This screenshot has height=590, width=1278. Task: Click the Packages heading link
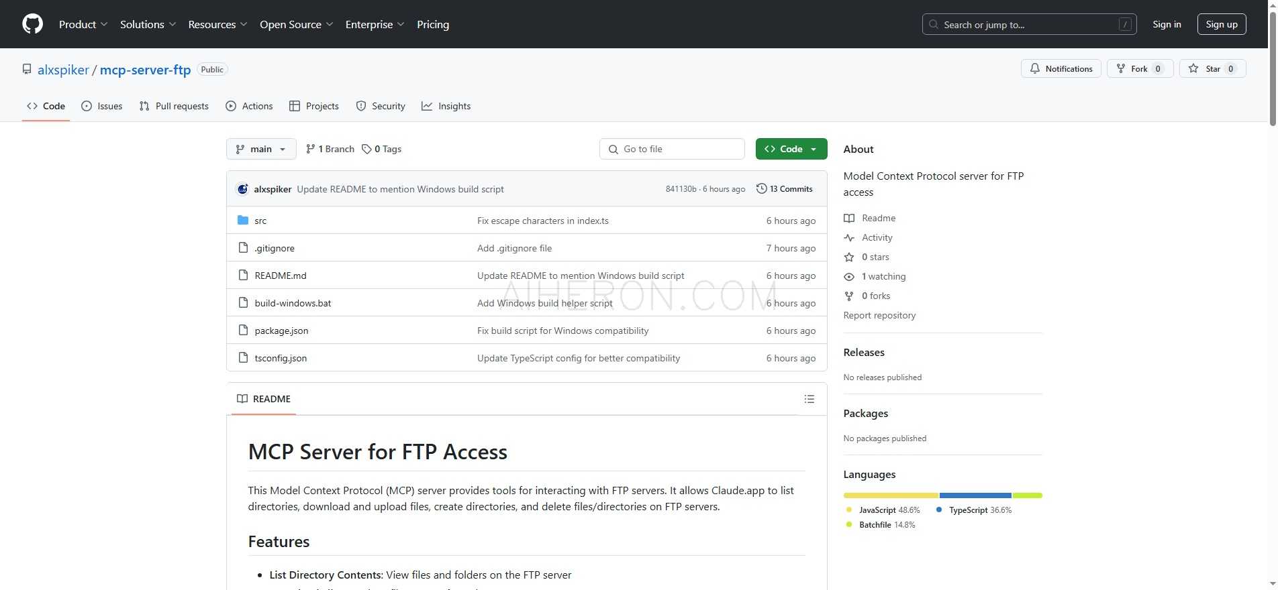[x=866, y=414]
